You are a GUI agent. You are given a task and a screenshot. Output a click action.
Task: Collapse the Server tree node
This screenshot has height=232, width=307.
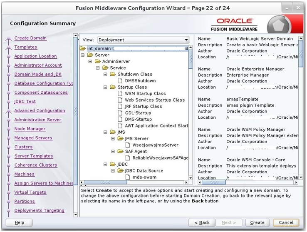click(x=83, y=55)
